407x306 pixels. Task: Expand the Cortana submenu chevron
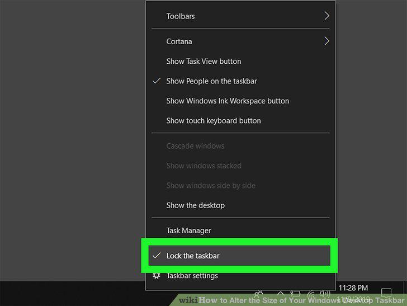tap(327, 41)
